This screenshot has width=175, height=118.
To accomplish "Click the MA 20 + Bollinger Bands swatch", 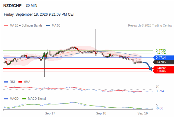I will [6, 26].
